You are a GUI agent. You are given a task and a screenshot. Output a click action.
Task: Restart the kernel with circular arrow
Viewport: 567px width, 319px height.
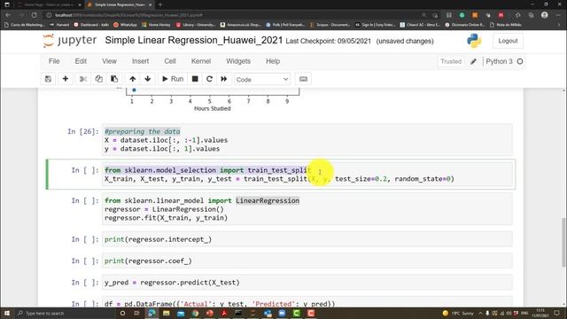209,79
